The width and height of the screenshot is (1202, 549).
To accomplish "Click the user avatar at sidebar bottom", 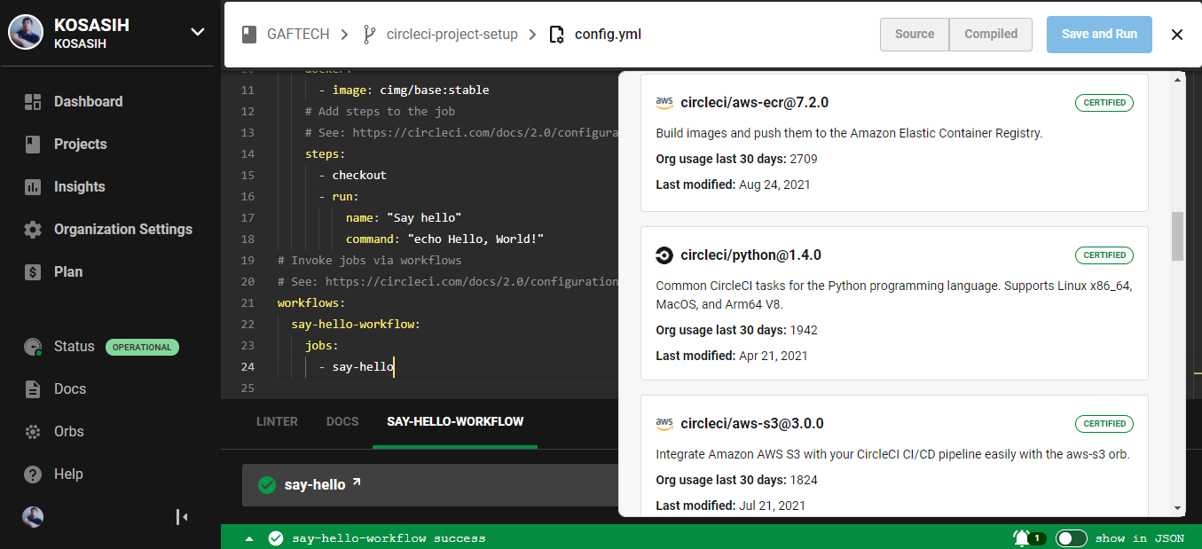I will [33, 517].
